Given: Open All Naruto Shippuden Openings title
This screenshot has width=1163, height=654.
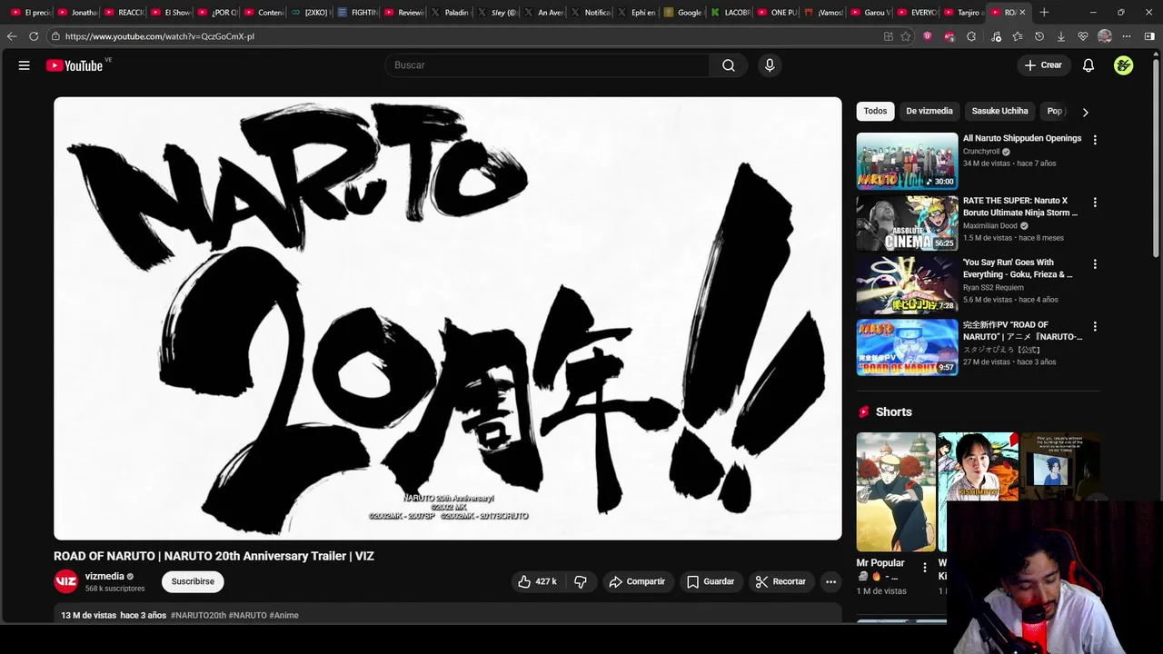Looking at the screenshot, I should point(1022,138).
